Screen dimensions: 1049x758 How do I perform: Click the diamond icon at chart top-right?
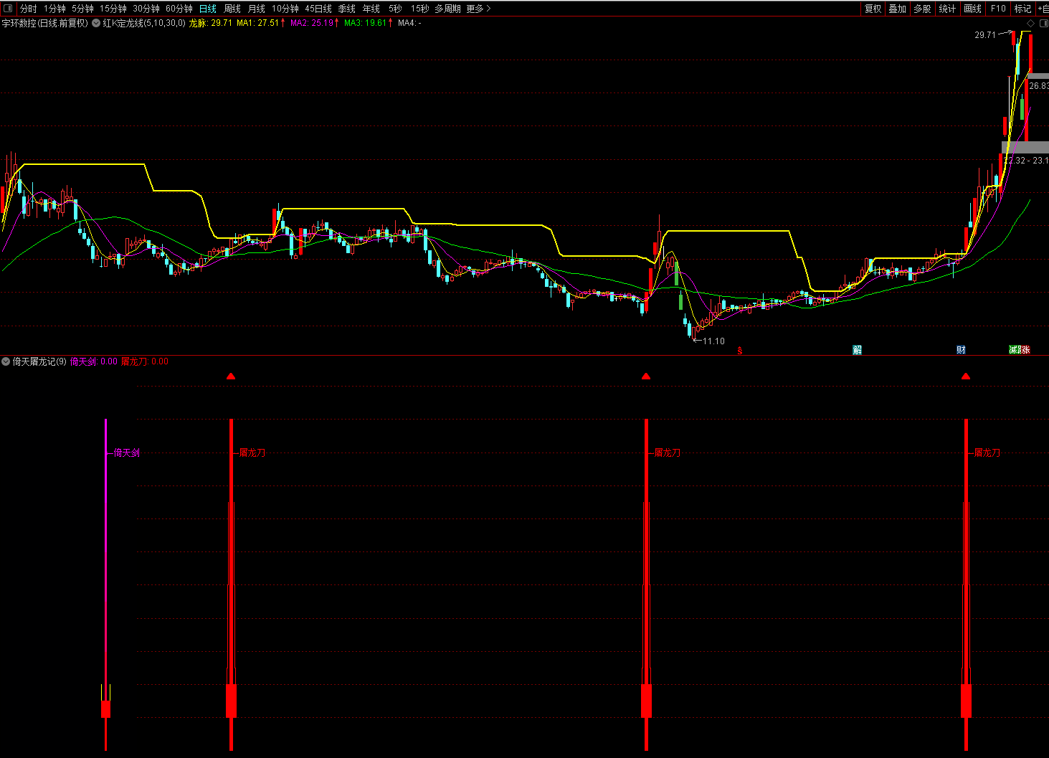tap(1031, 23)
